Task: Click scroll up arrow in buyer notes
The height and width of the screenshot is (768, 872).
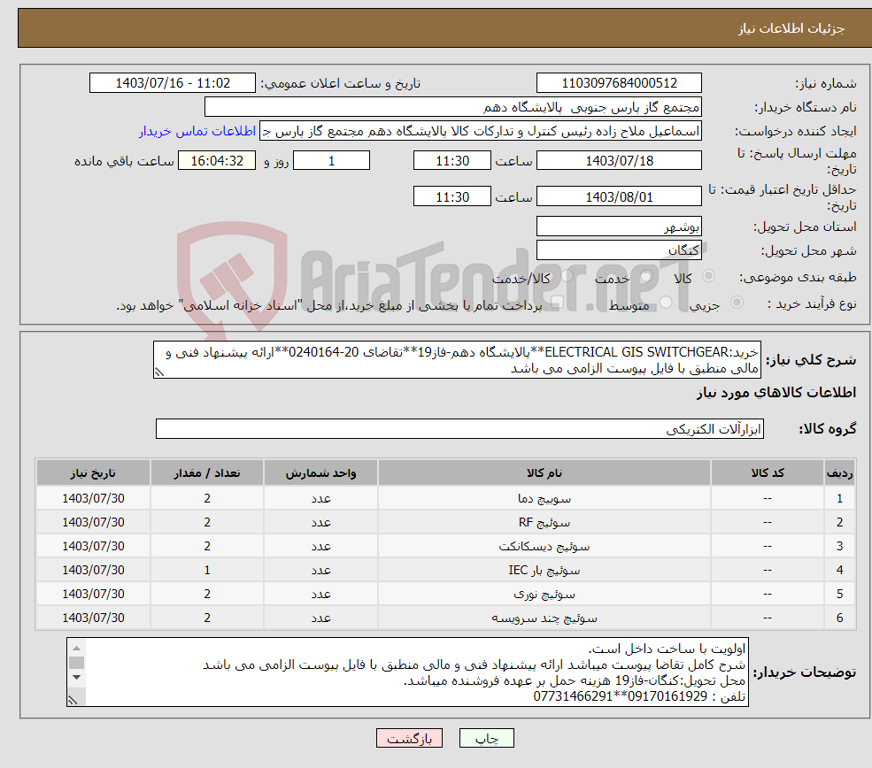Action: pyautogui.click(x=77, y=648)
